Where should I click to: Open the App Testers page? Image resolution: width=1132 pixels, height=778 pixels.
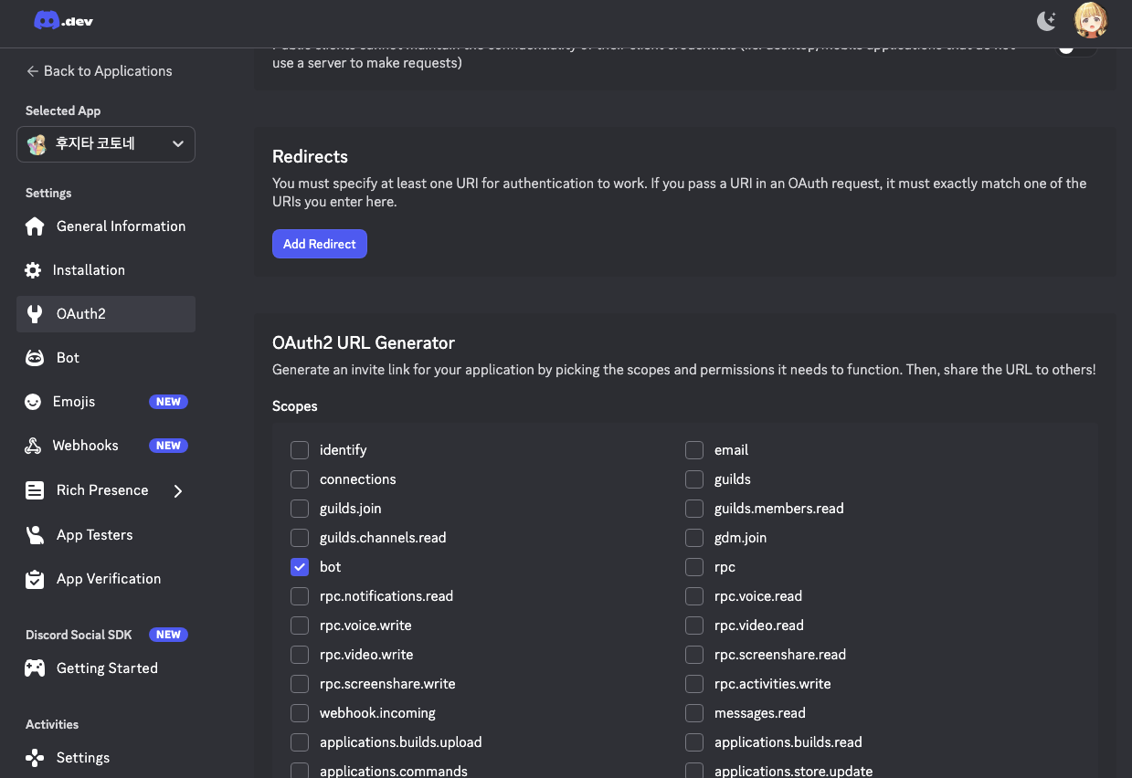coord(94,535)
